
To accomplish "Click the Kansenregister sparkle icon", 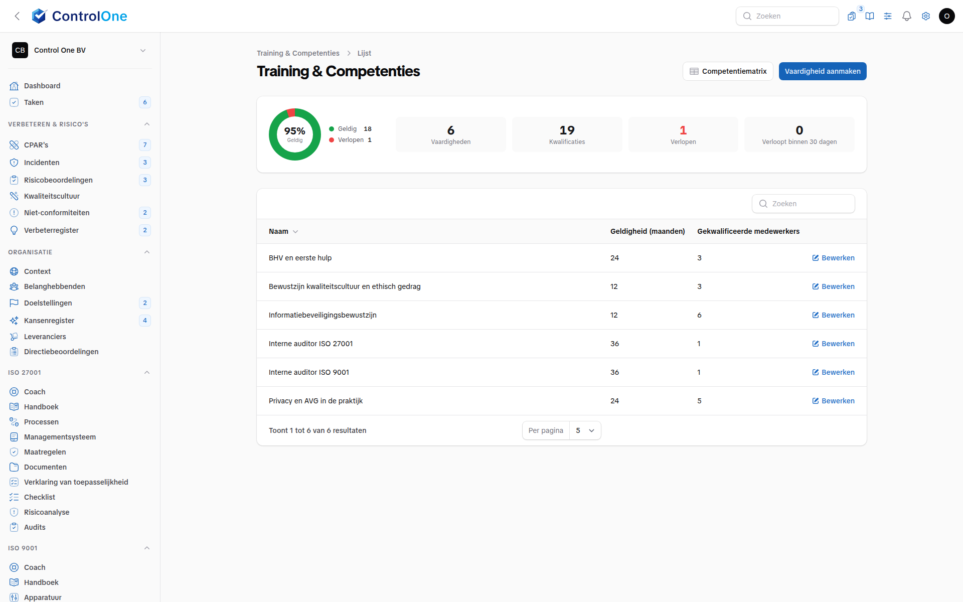I will point(14,321).
